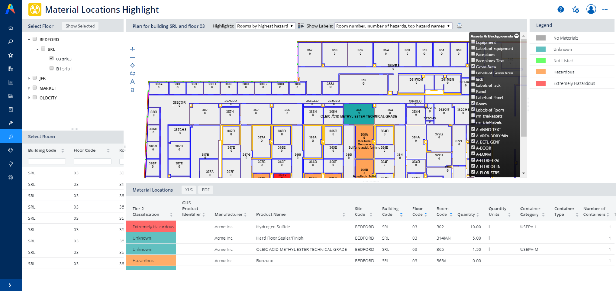Uncheck the 03 srl03 floor checkbox
The height and width of the screenshot is (291, 616).
coord(51,58)
